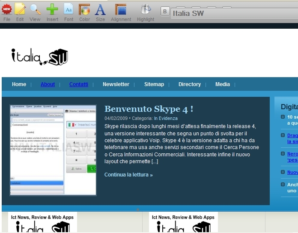Open the Alignment ruler icon

coord(121,9)
